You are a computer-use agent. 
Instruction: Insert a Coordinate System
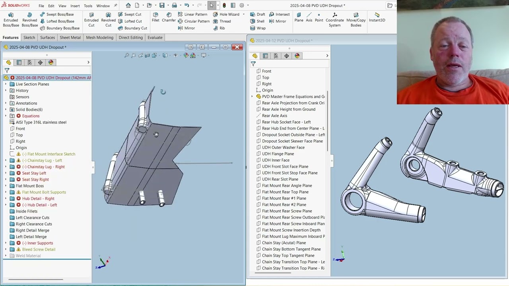click(335, 19)
